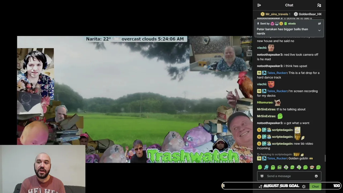The width and height of the screenshot is (343, 193).
Task: Click the subscriber badge 19 beside Talos_Rucker's Golden goblin
Action: point(259,158)
